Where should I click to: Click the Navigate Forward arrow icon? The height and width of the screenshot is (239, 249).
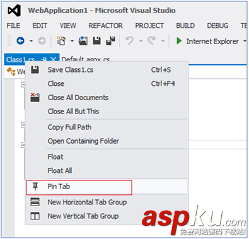pos(42,41)
